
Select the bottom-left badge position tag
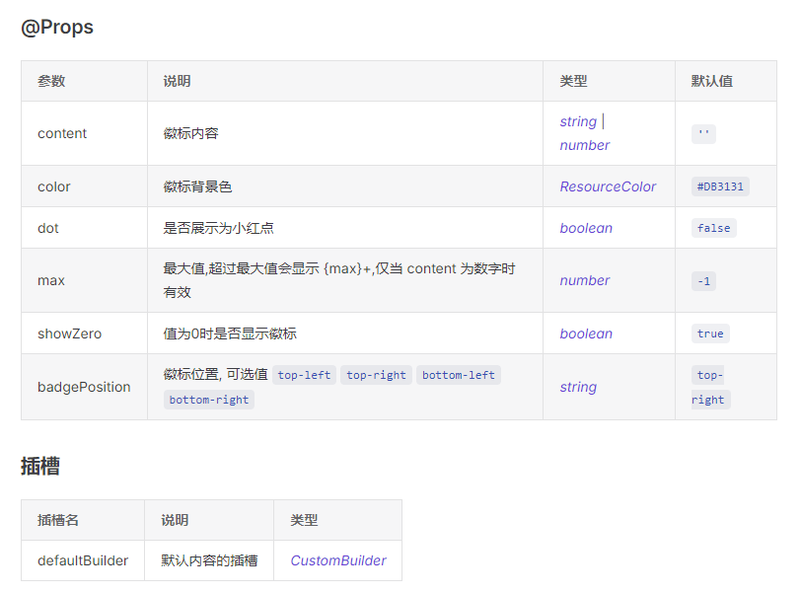pyautogui.click(x=458, y=375)
